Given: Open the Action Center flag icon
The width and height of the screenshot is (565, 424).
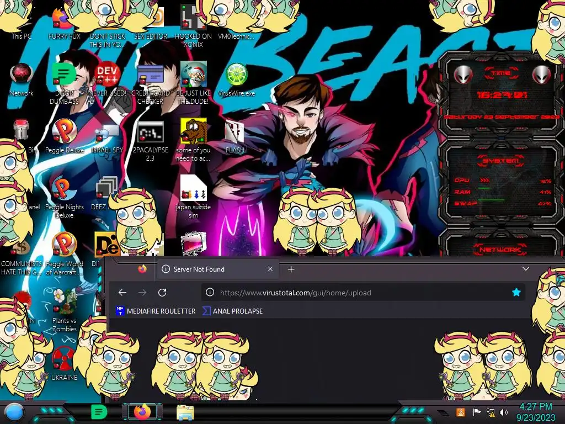Looking at the screenshot, I should coord(477,412).
